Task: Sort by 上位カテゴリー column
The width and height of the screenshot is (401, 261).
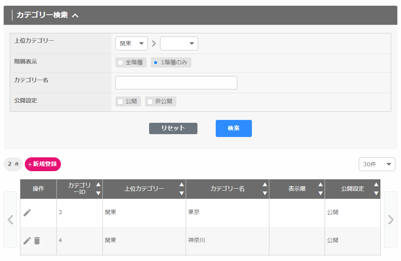Action: [x=181, y=189]
